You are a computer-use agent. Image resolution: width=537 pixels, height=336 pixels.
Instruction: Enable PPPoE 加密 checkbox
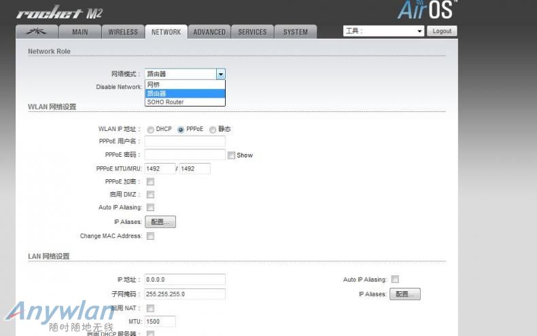pyautogui.click(x=150, y=182)
